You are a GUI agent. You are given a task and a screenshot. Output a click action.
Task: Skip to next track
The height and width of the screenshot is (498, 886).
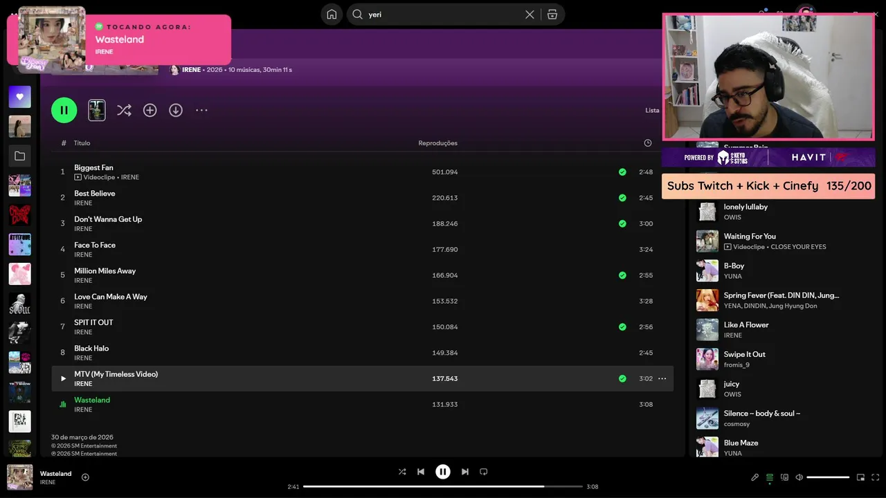coord(465,472)
